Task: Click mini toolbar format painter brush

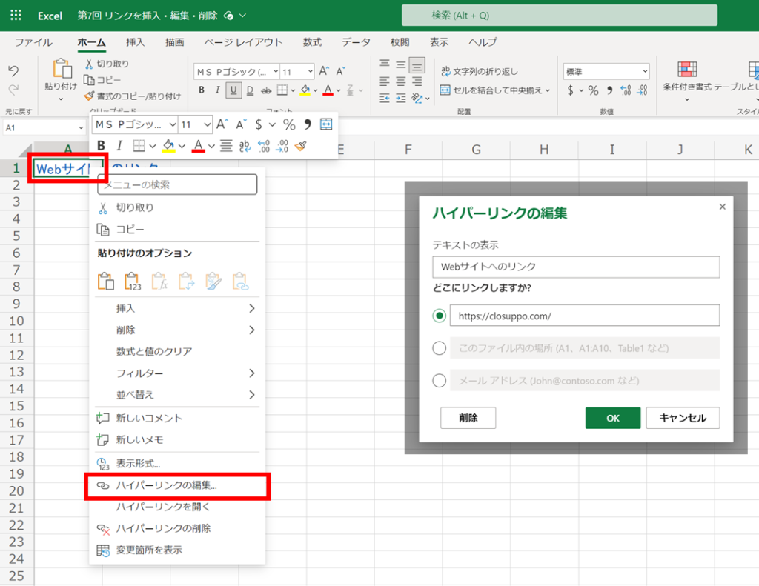Action: 301,145
